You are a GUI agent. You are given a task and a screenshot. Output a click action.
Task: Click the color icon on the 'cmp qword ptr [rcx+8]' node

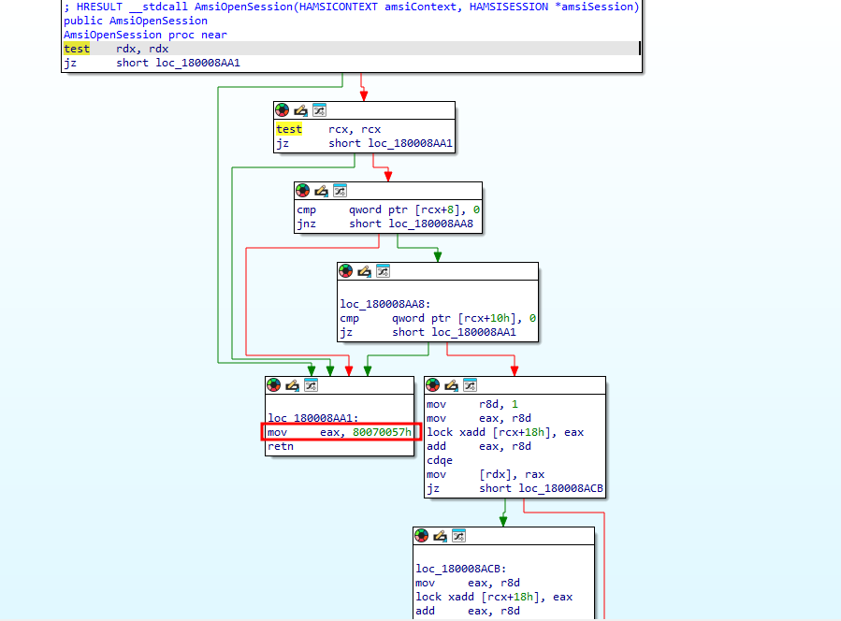point(303,191)
